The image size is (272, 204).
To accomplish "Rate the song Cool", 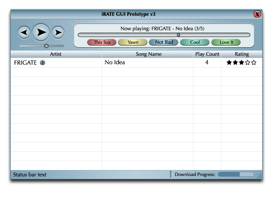I will [x=195, y=42].
